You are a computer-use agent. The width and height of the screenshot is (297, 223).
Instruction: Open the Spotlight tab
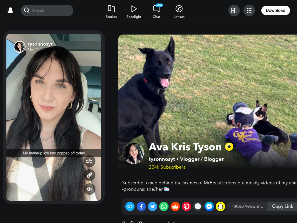click(134, 12)
